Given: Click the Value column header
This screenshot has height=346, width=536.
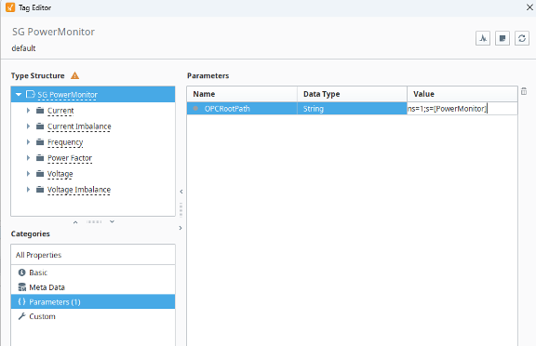Looking at the screenshot, I should (x=462, y=94).
